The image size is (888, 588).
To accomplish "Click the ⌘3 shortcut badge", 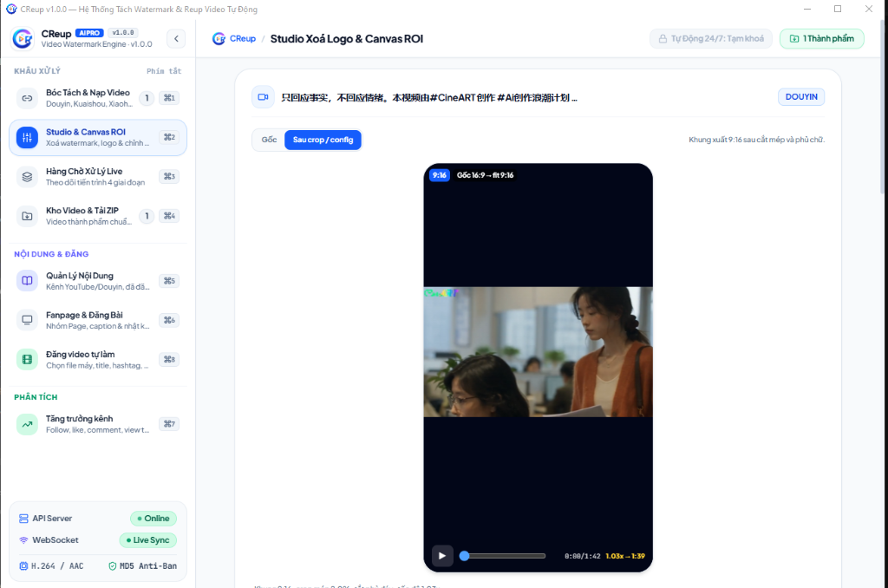I will pos(169,176).
